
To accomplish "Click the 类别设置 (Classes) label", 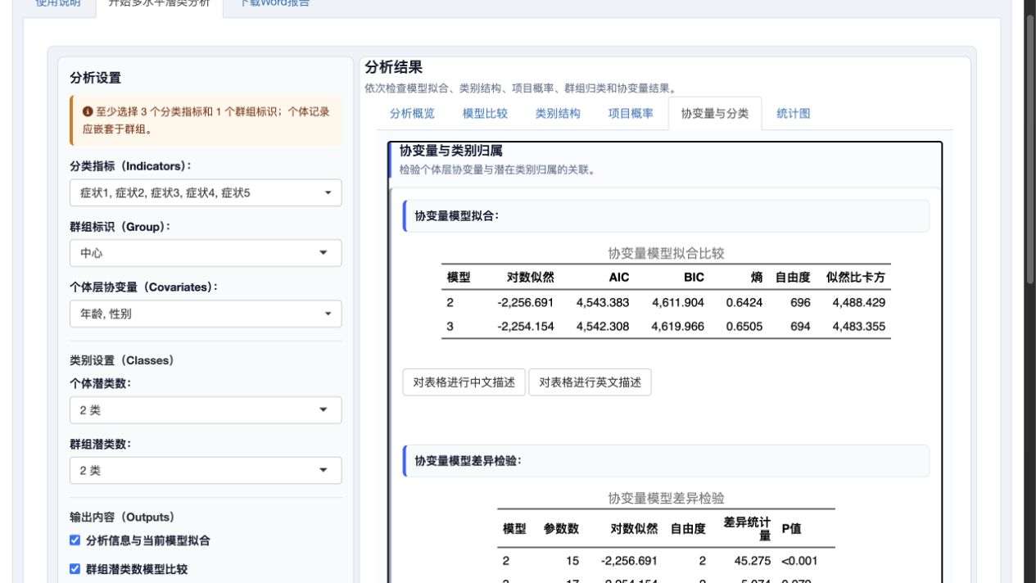I will tap(121, 360).
